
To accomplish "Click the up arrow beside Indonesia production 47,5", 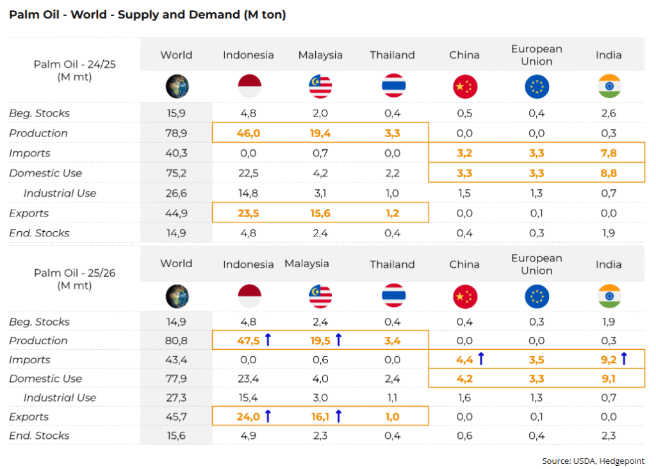I will (268, 340).
